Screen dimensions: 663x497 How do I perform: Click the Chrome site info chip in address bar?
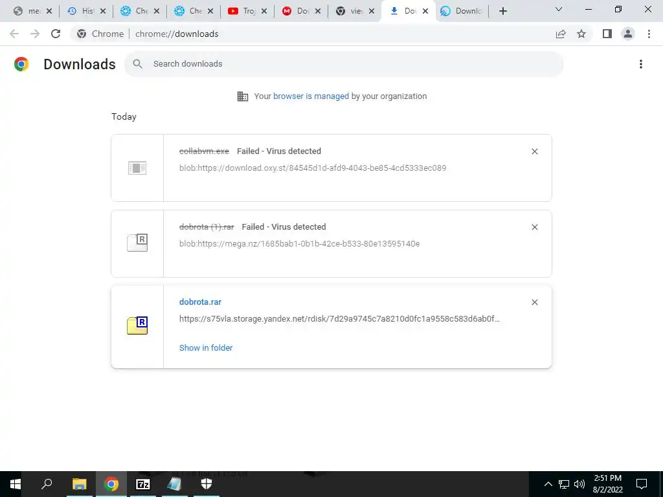pyautogui.click(x=100, y=34)
